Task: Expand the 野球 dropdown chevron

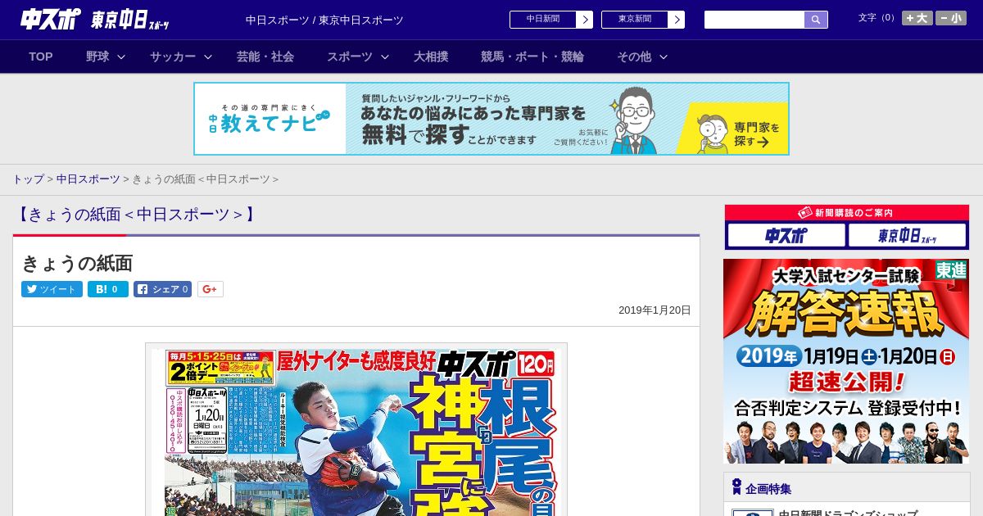Action: pyautogui.click(x=121, y=57)
